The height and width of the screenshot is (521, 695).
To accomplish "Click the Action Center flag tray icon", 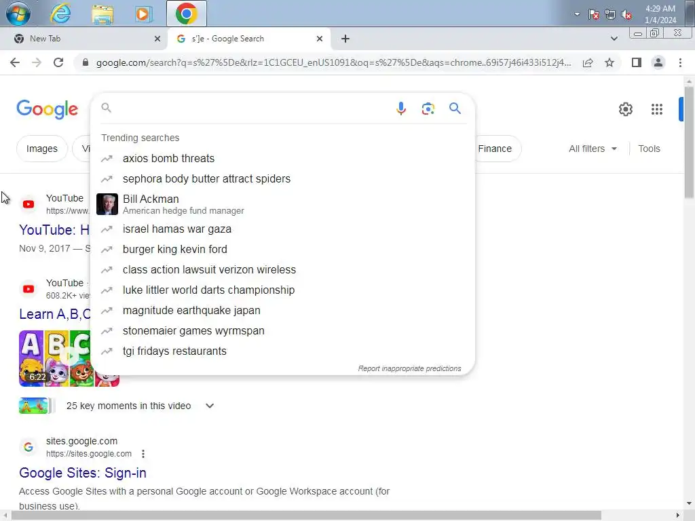I will 593,15.
